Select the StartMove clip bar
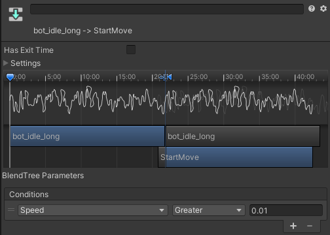 tap(235, 157)
